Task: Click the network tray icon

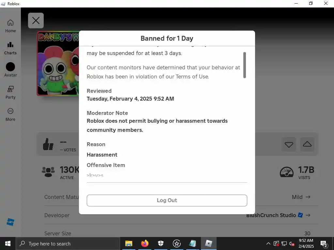Action: click(x=284, y=243)
